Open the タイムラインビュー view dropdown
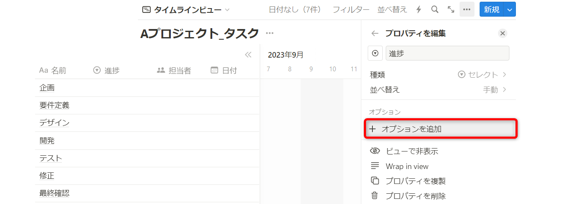 pos(186,9)
